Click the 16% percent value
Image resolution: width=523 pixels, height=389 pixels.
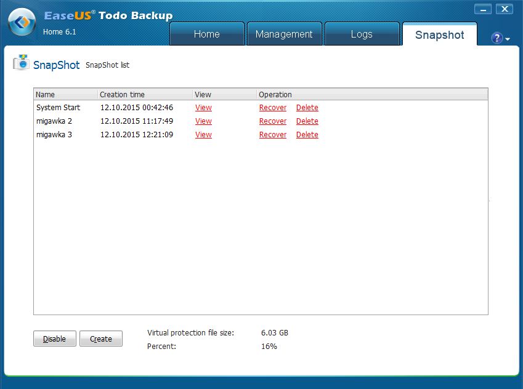click(x=269, y=347)
